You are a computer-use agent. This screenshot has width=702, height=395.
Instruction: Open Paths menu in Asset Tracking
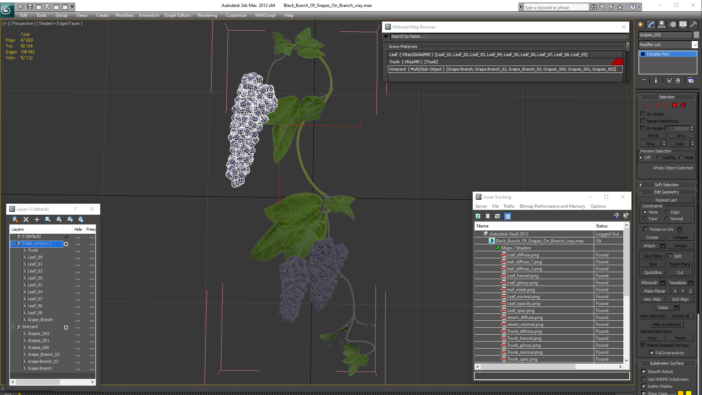[x=509, y=206]
